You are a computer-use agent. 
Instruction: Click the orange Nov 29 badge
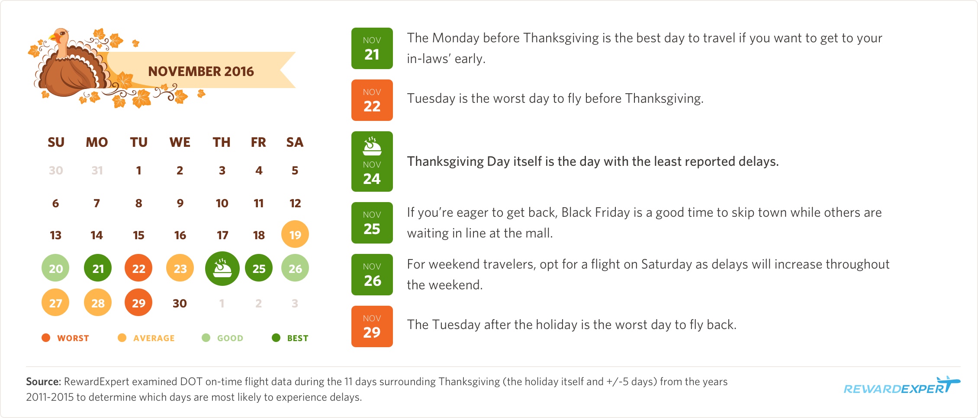coord(372,326)
